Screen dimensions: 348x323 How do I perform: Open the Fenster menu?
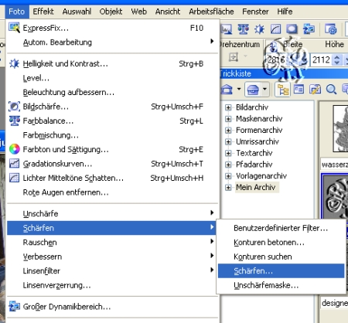pos(255,12)
